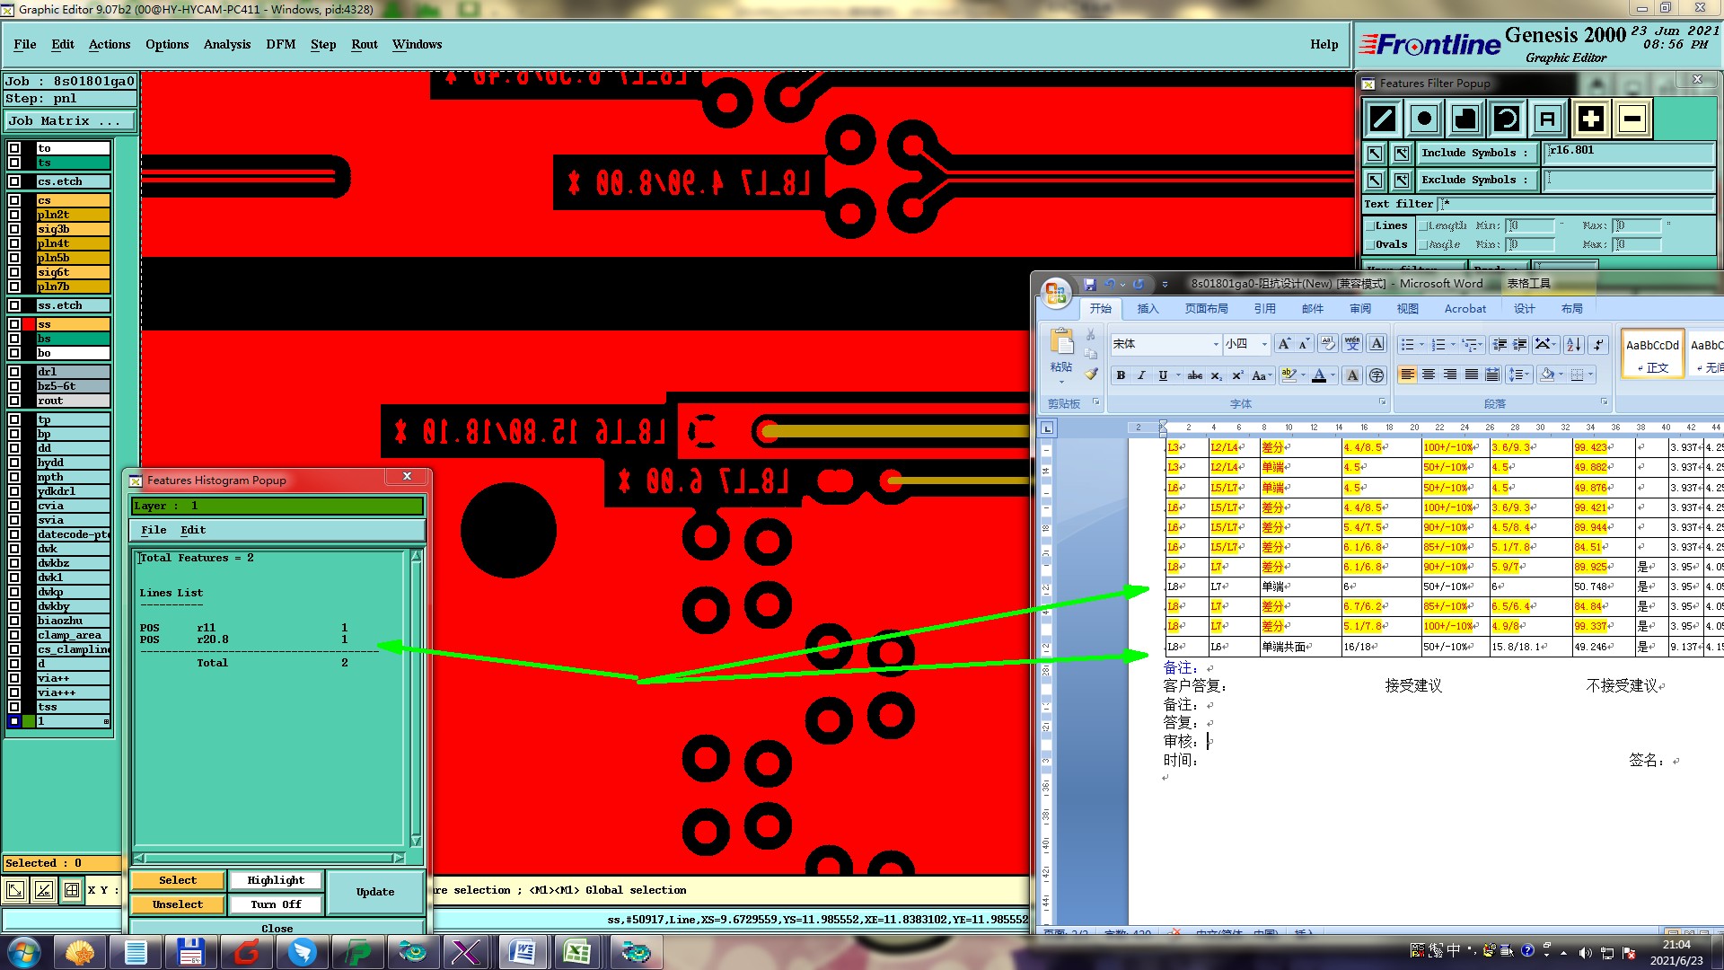The width and height of the screenshot is (1724, 970).
Task: Click the center align paragraph icon
Action: coord(1429,375)
